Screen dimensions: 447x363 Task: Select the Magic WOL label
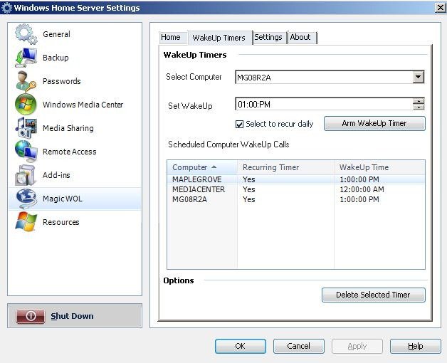[63, 199]
